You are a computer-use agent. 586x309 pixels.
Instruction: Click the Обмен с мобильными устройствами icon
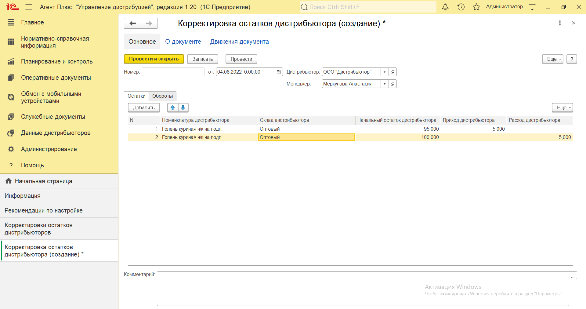[11, 97]
